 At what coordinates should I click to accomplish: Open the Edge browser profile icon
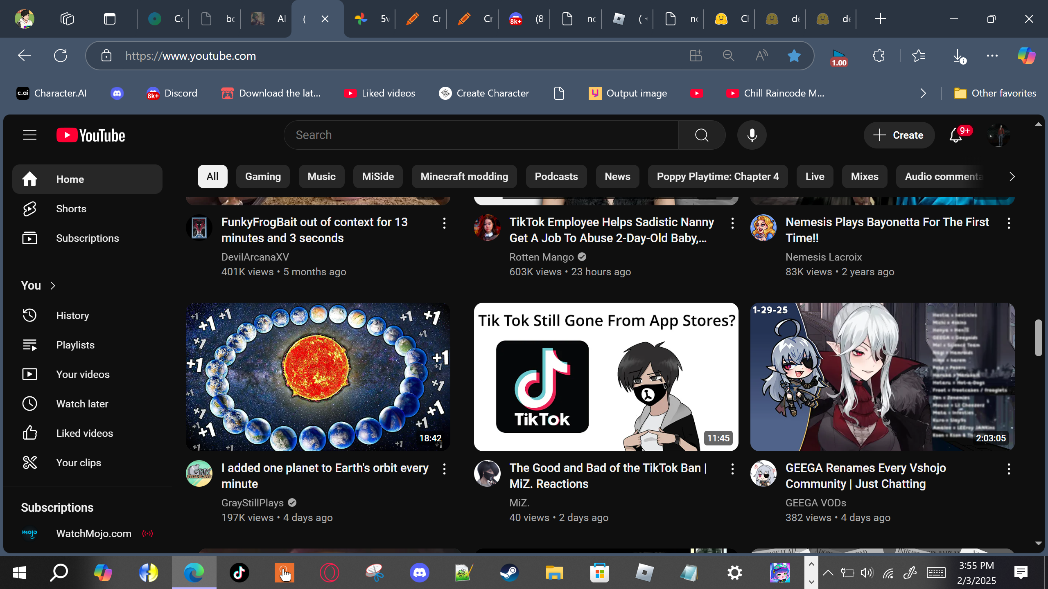[x=25, y=19]
